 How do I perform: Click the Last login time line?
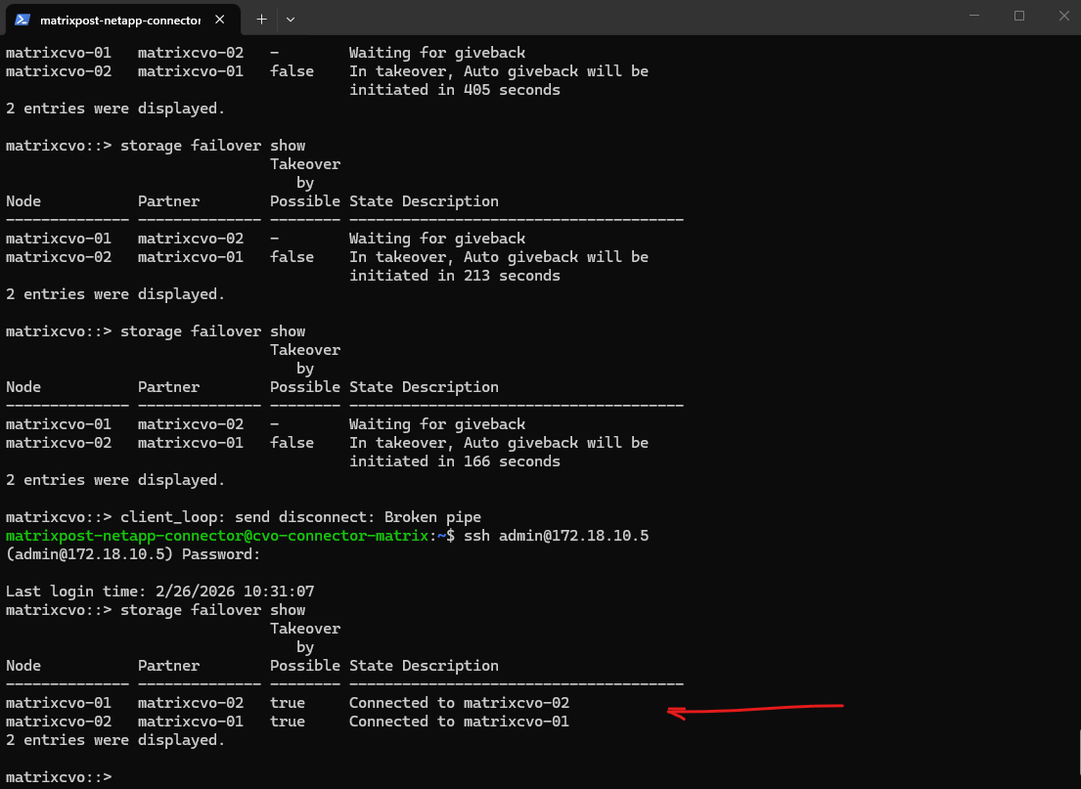159,592
